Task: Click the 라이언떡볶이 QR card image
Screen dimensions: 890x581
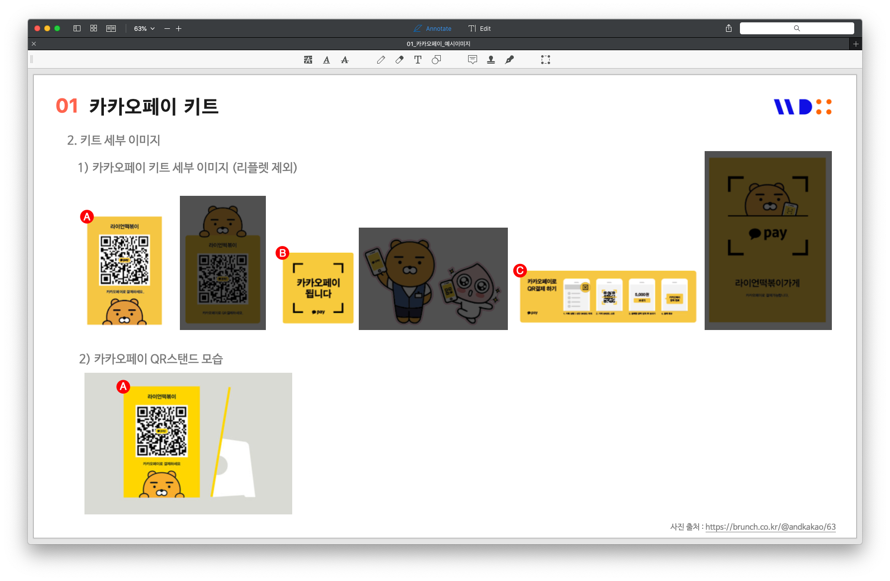Action: [124, 270]
